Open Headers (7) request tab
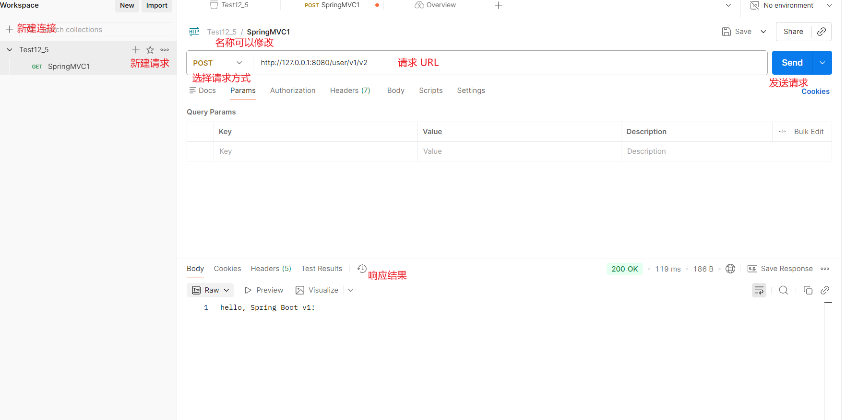The width and height of the screenshot is (846, 420). click(x=350, y=91)
